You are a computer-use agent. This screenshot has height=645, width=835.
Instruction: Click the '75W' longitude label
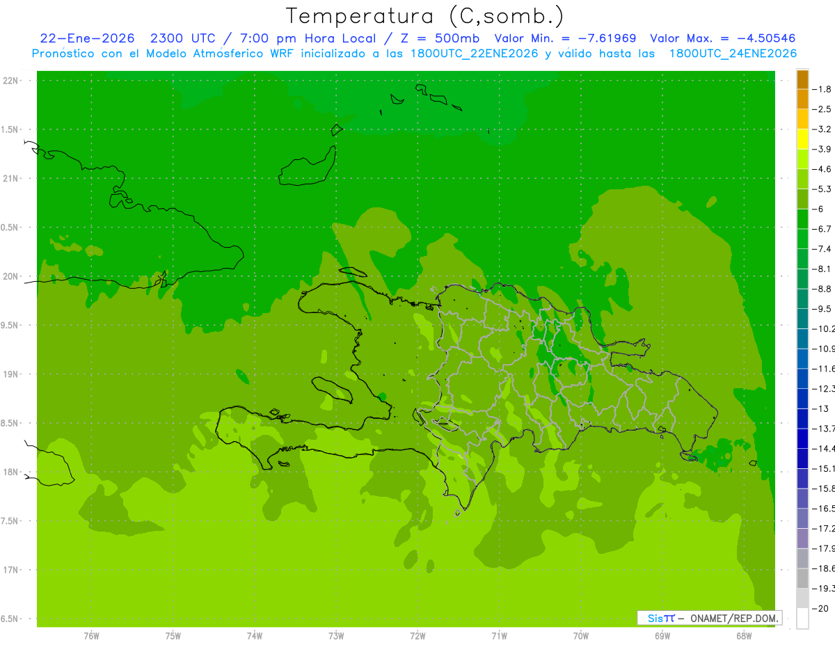click(x=173, y=636)
